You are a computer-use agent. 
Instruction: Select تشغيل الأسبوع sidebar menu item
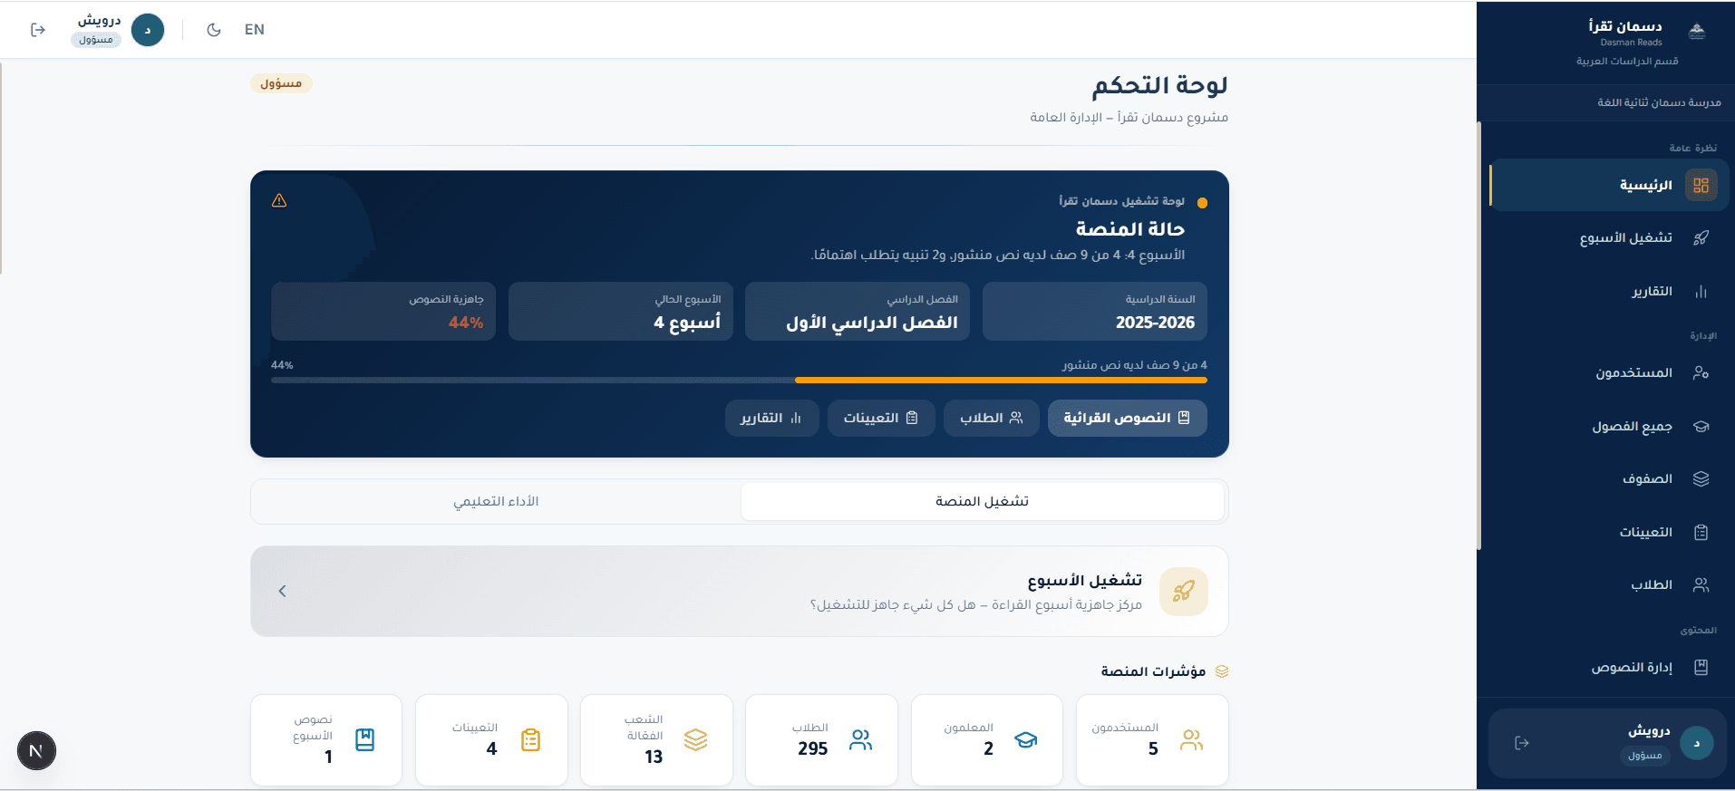[1608, 237]
